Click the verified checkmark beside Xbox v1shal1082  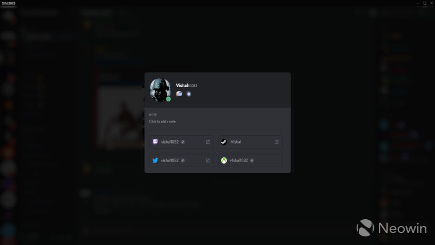(x=252, y=160)
